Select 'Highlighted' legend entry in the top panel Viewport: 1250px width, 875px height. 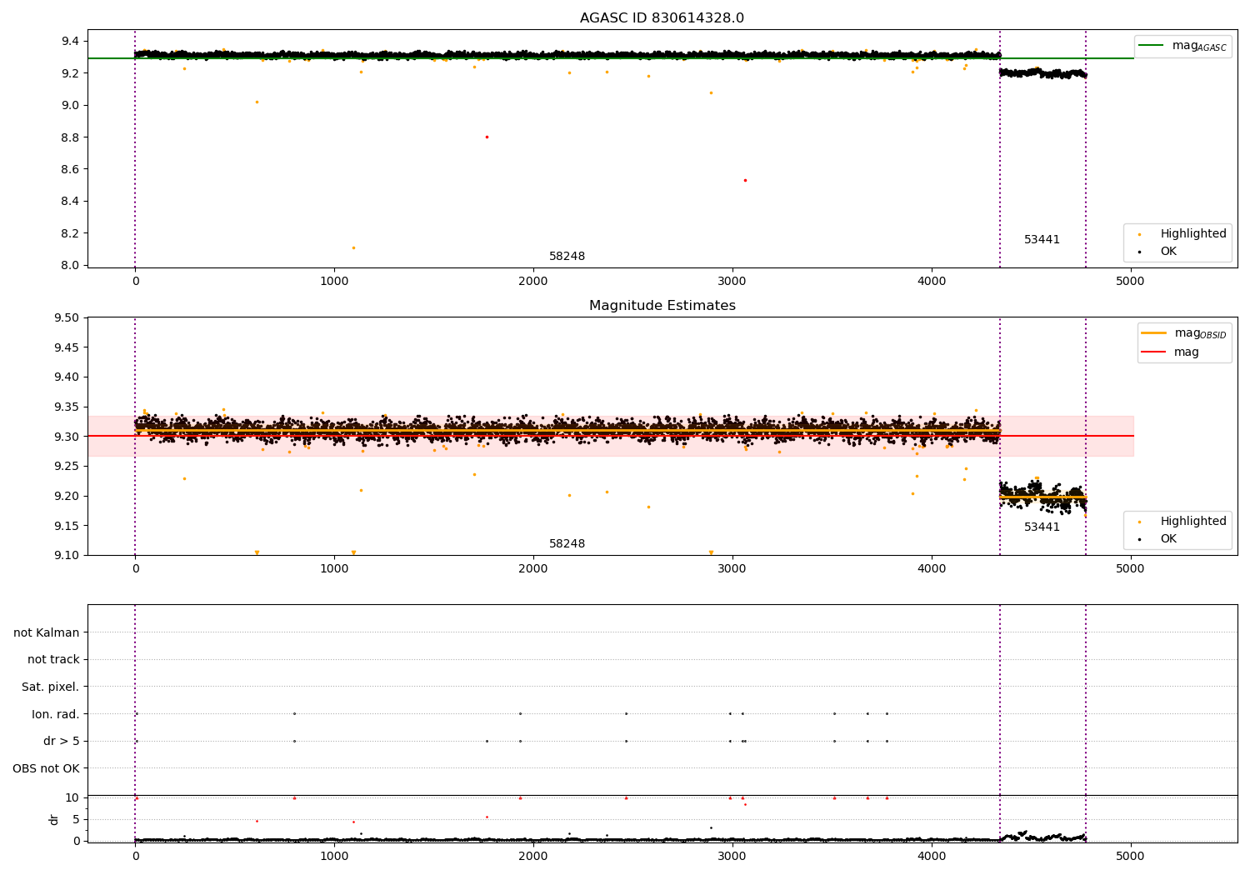click(1193, 234)
